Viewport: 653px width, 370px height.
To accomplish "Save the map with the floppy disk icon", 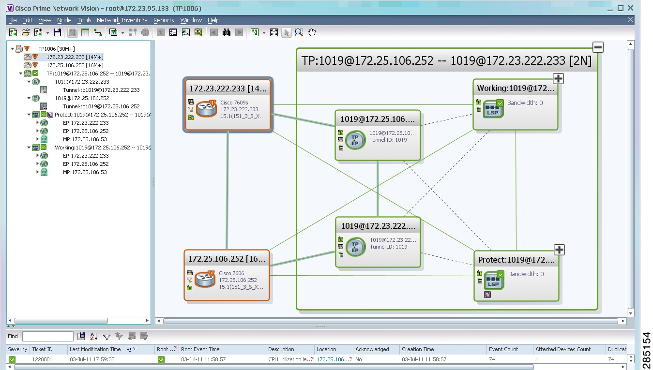I will [57, 32].
